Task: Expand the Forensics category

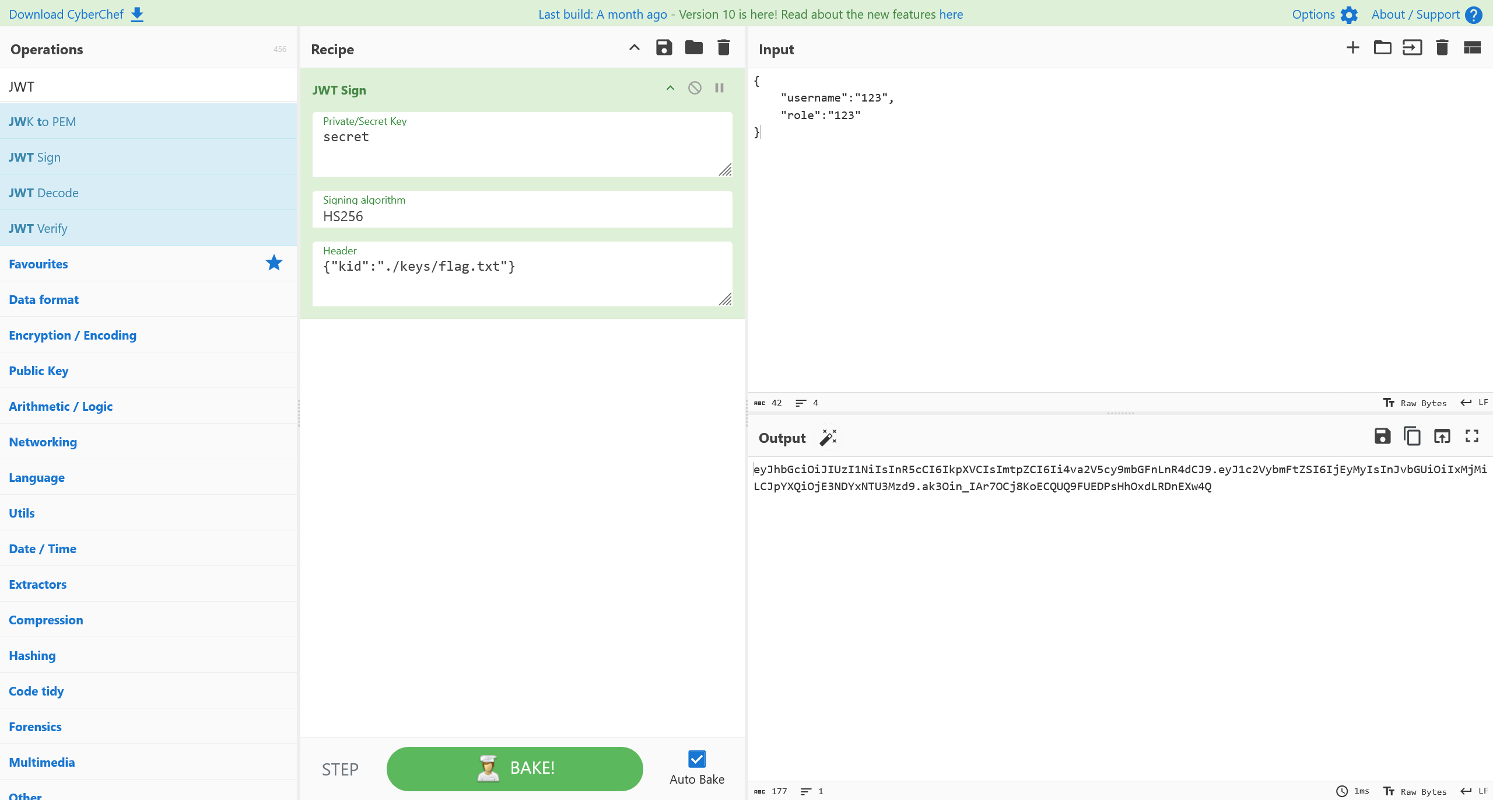Action: (x=148, y=726)
